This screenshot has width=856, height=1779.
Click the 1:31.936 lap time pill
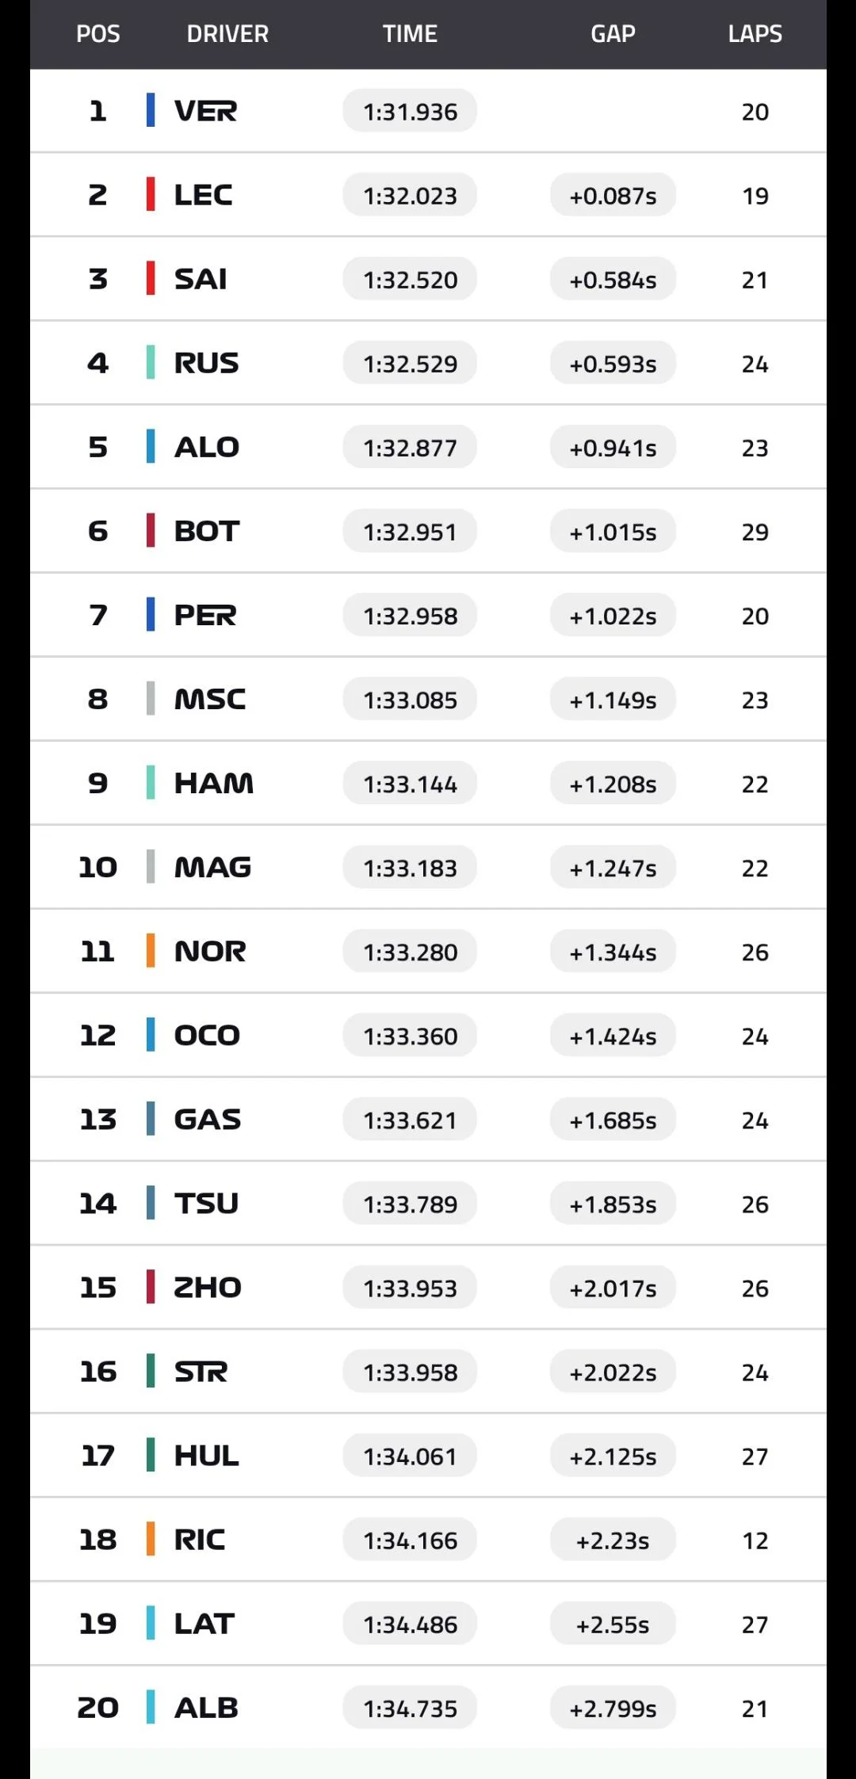click(410, 112)
